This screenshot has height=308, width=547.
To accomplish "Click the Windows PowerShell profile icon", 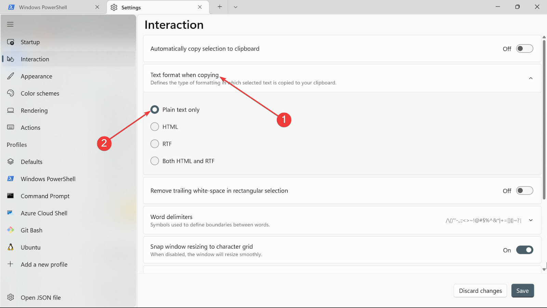I will point(11,179).
